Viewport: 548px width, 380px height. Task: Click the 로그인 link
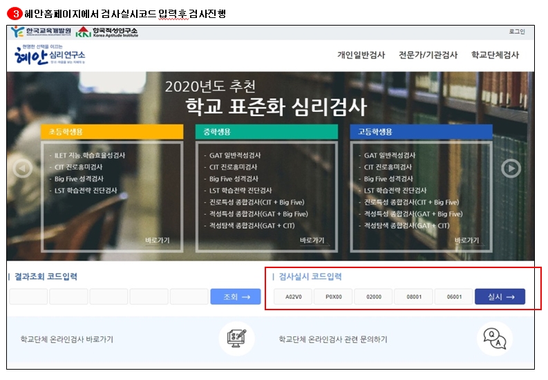coord(516,32)
